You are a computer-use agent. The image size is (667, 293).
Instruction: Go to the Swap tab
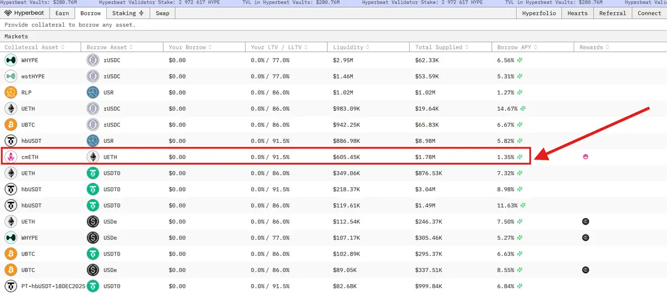pos(162,13)
